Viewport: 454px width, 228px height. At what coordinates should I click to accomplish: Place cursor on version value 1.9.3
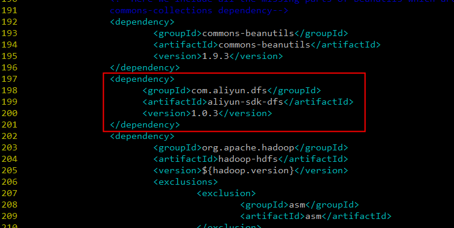click(x=215, y=56)
